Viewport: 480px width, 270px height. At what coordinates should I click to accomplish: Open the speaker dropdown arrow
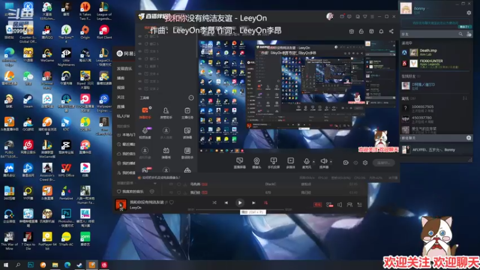(x=331, y=161)
